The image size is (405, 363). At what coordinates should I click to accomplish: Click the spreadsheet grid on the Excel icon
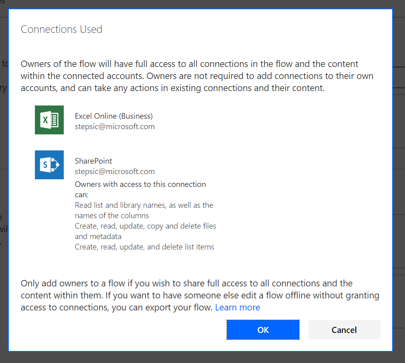[x=54, y=120]
